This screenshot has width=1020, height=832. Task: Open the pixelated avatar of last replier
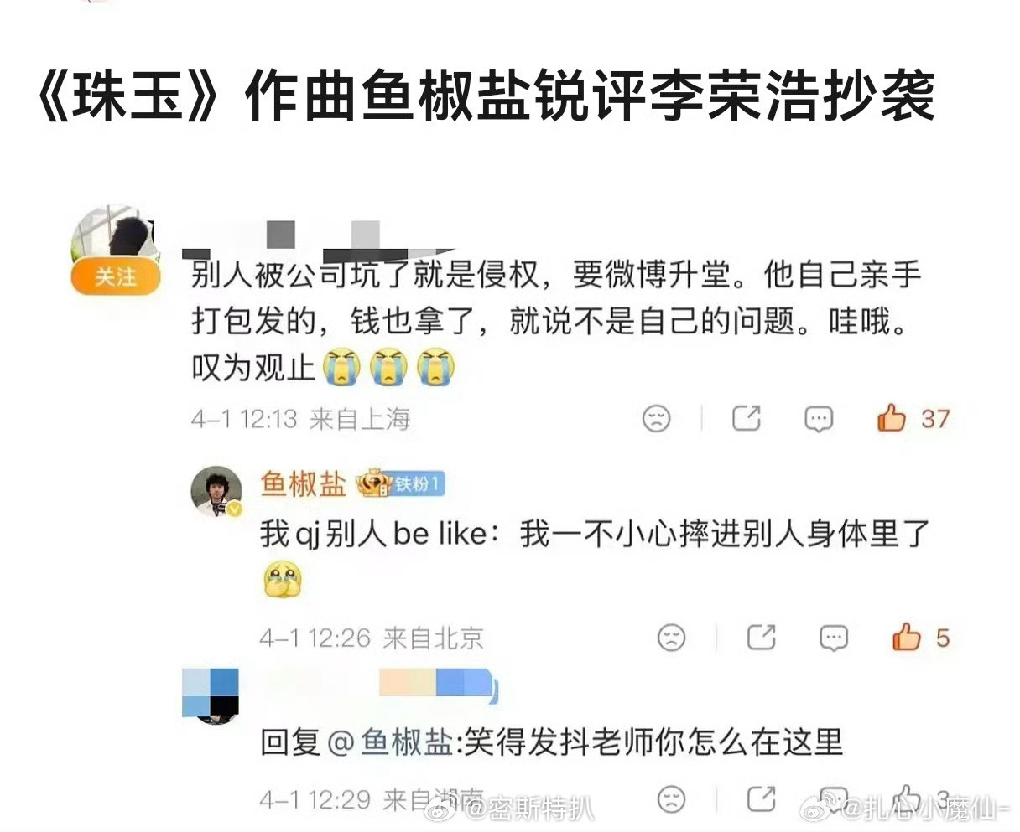point(211,695)
